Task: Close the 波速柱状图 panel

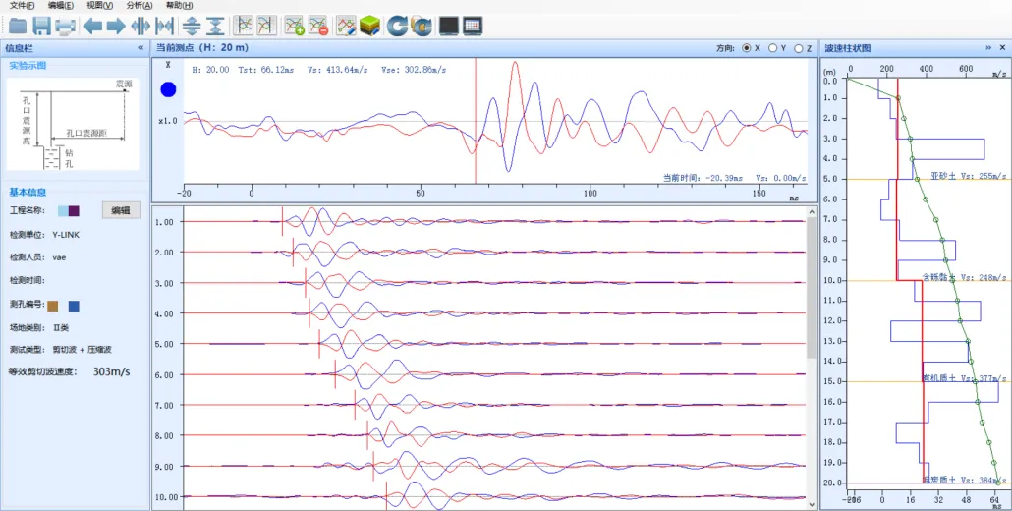Action: coord(1002,47)
